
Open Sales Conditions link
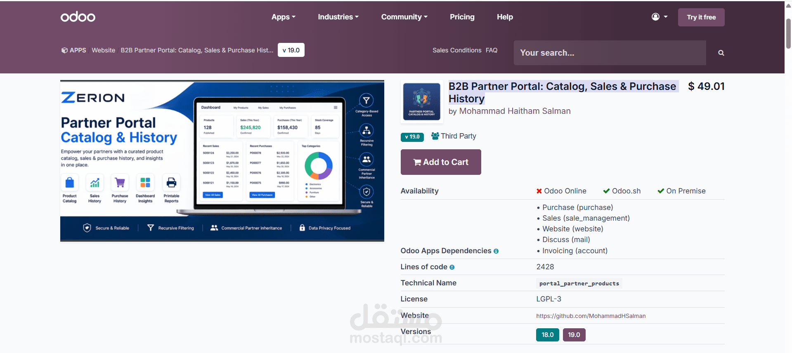click(x=457, y=50)
